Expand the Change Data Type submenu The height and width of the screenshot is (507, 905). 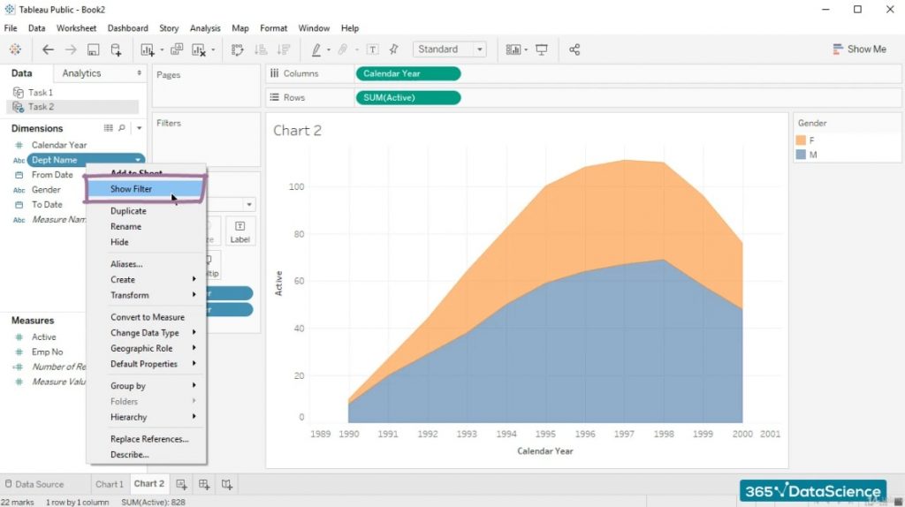(153, 333)
